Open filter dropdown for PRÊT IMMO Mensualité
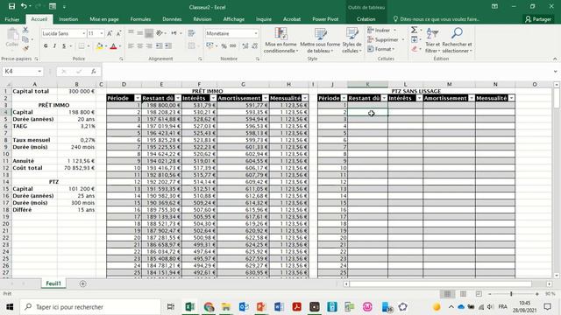Image resolution: width=561 pixels, height=315 pixels. coord(305,98)
